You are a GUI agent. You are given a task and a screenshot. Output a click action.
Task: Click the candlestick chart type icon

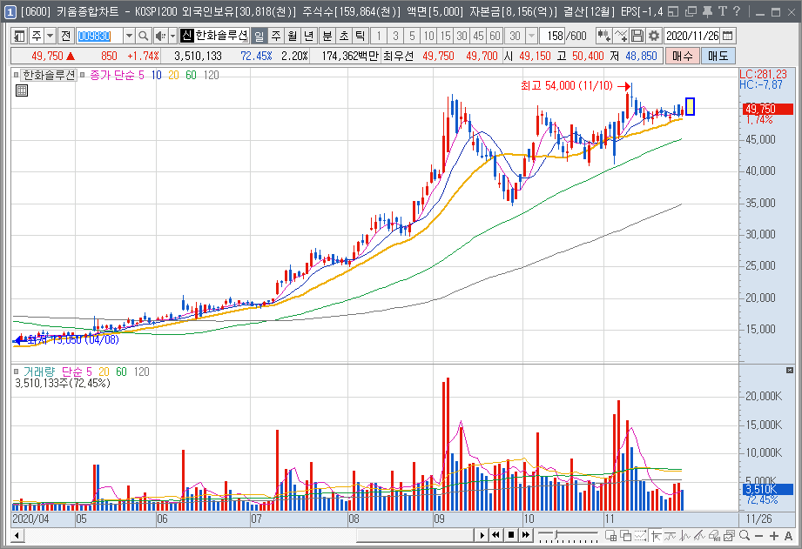click(603, 36)
